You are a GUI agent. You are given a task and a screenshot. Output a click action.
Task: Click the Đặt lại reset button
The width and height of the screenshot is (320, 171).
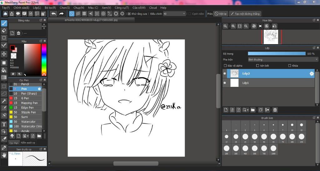pos(220,14)
